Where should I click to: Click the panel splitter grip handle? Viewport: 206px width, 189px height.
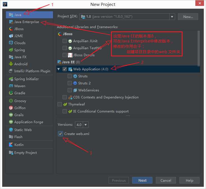pyautogui.click(x=128, y=116)
